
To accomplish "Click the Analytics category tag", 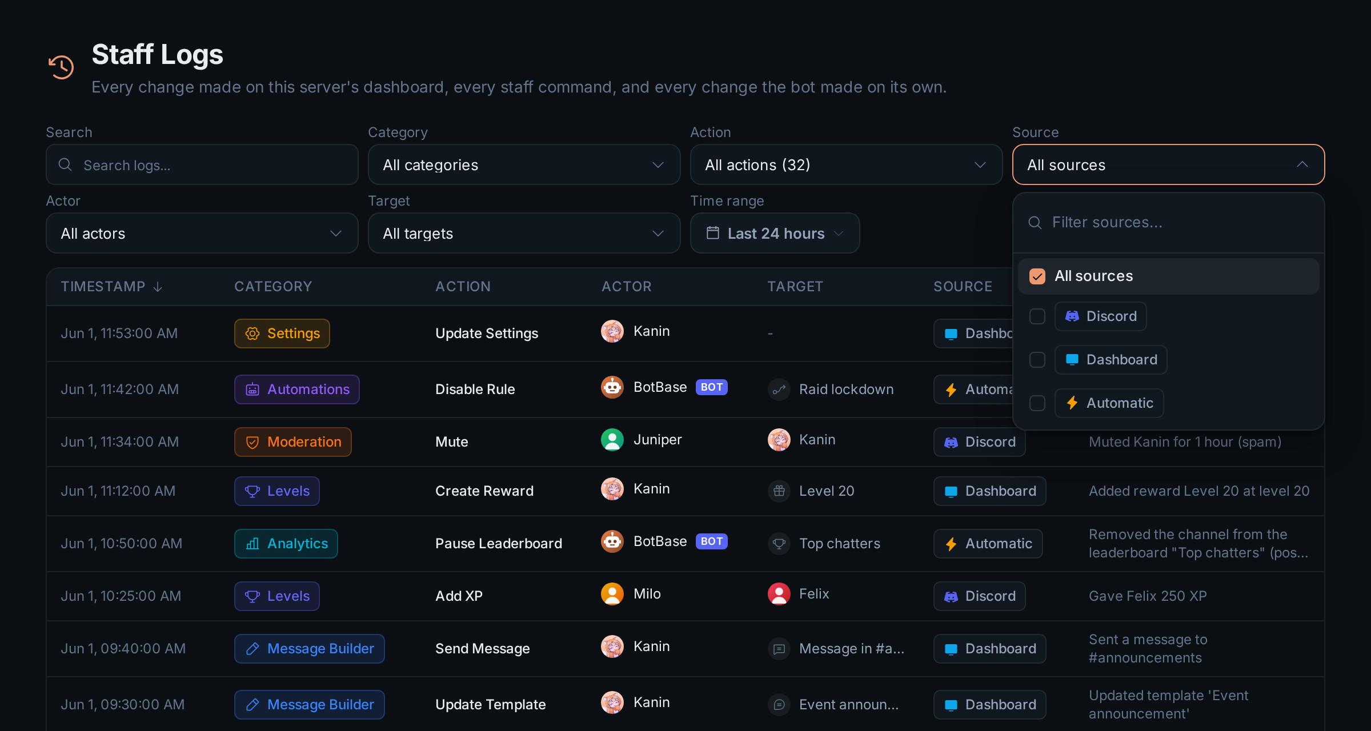I will coord(286,544).
